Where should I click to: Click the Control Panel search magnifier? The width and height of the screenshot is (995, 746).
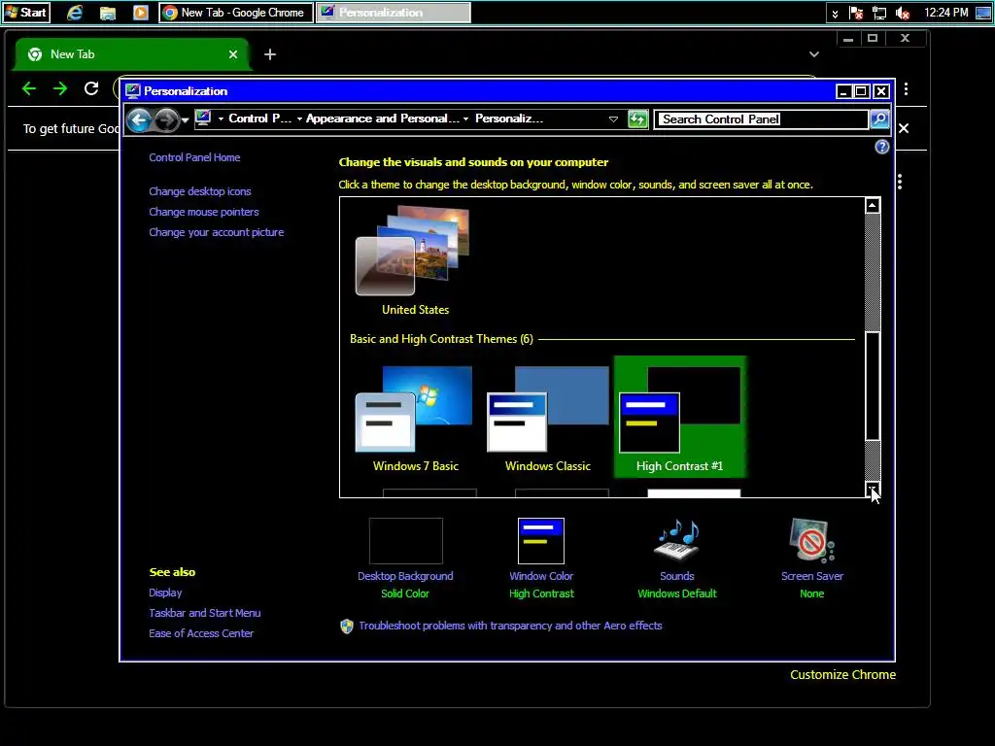(879, 119)
